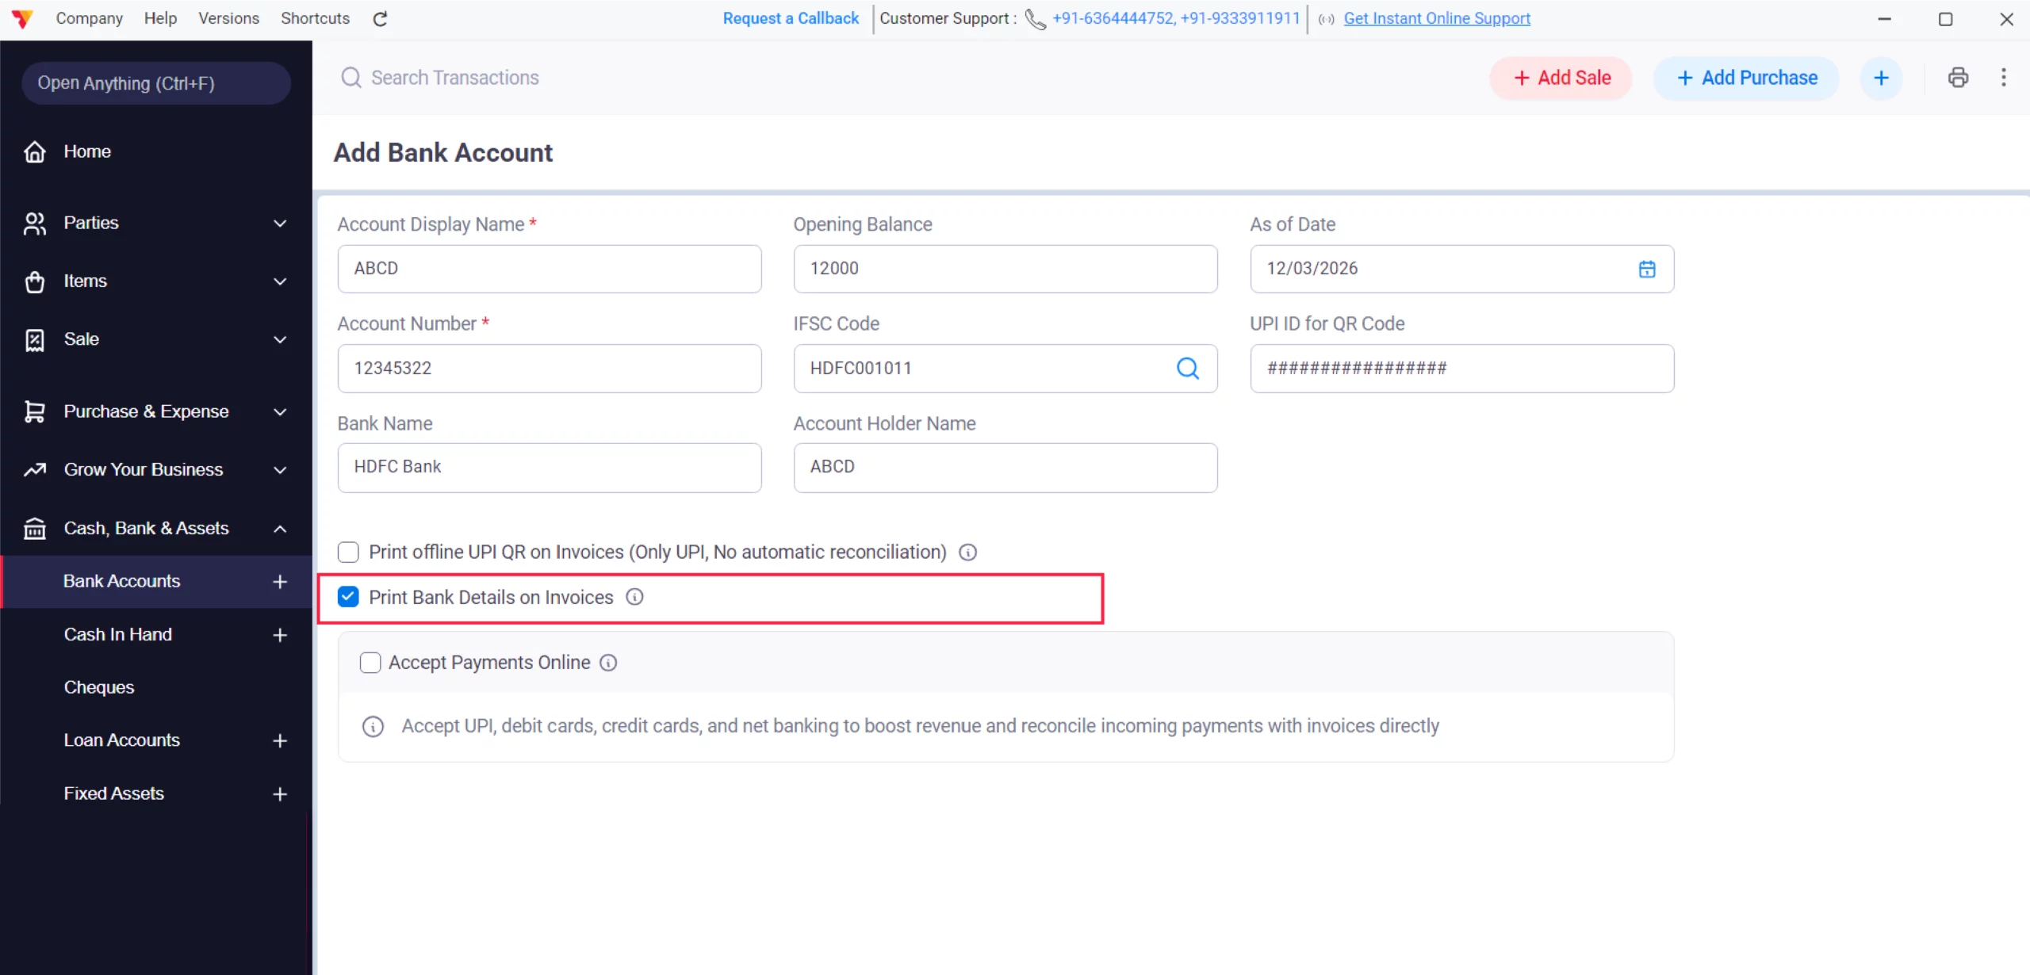Tick the Accept Payments Online checkbox
The image size is (2030, 975).
point(370,663)
